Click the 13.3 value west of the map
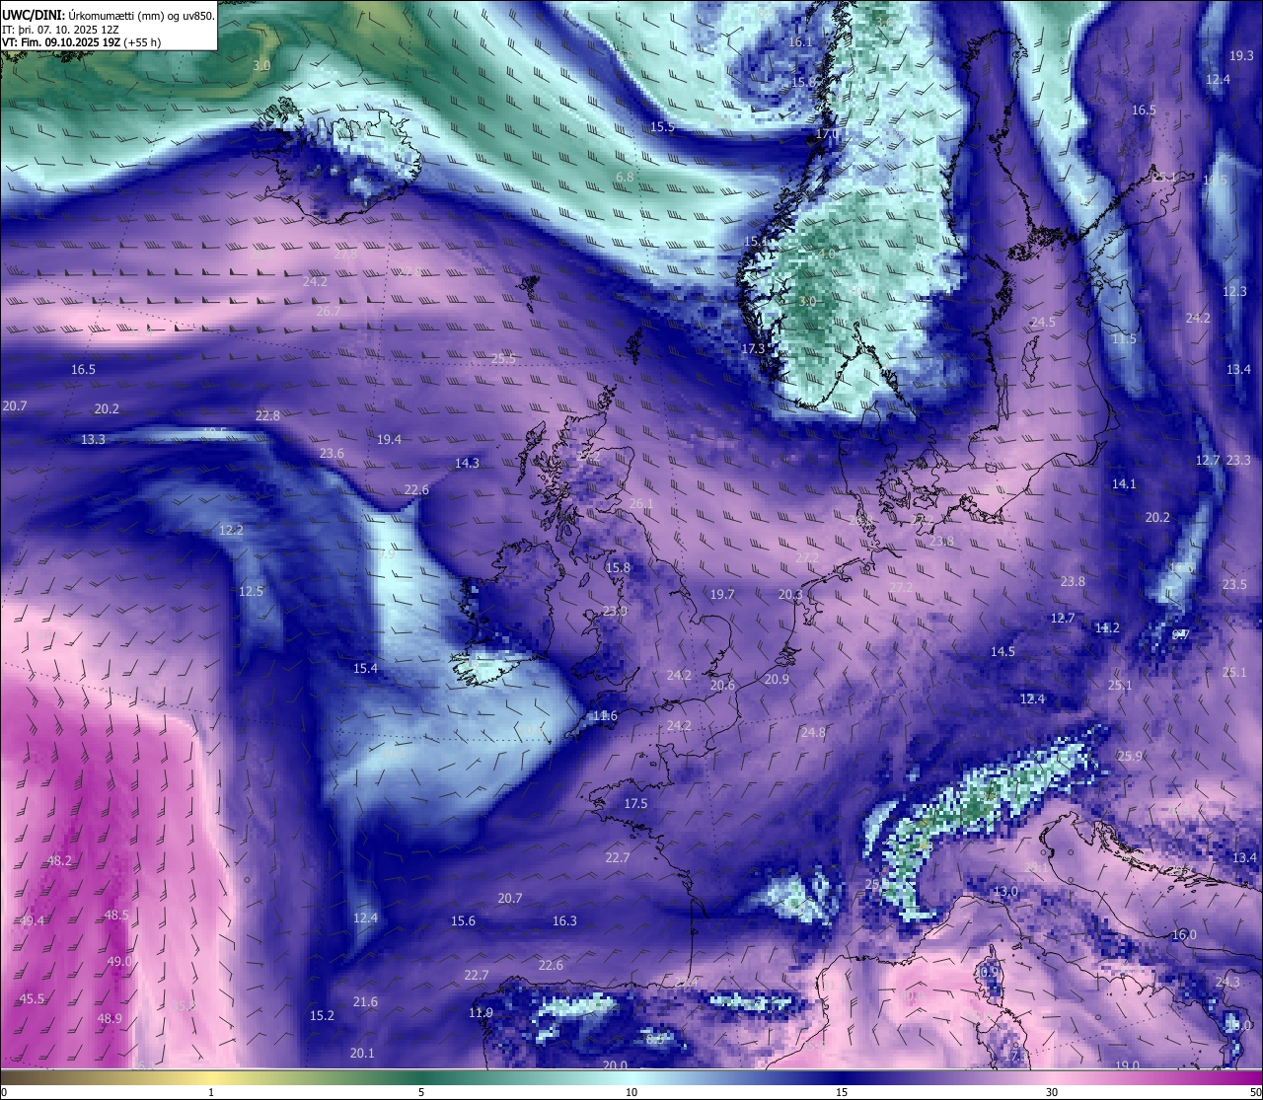Screen dimensions: 1263x1100 93,439
